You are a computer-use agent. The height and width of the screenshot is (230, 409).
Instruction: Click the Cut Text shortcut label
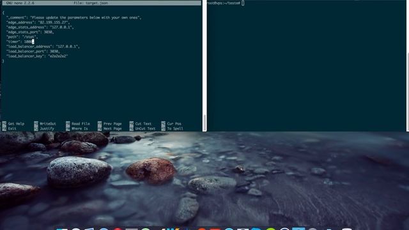[143, 124]
